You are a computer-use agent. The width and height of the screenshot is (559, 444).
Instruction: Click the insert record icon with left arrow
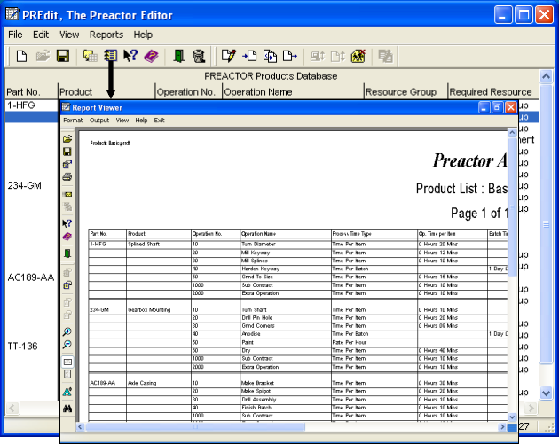coord(249,56)
